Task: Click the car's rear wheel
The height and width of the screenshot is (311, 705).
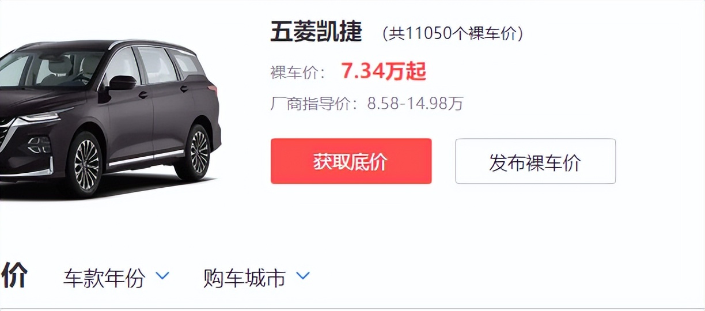Action: 195,152
